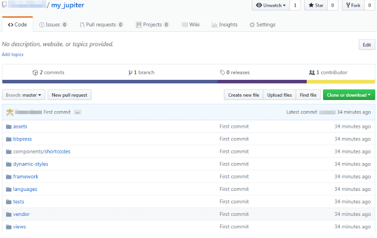This screenshot has height=238, width=377.
Task: Open the Projects tab
Action: tap(153, 25)
